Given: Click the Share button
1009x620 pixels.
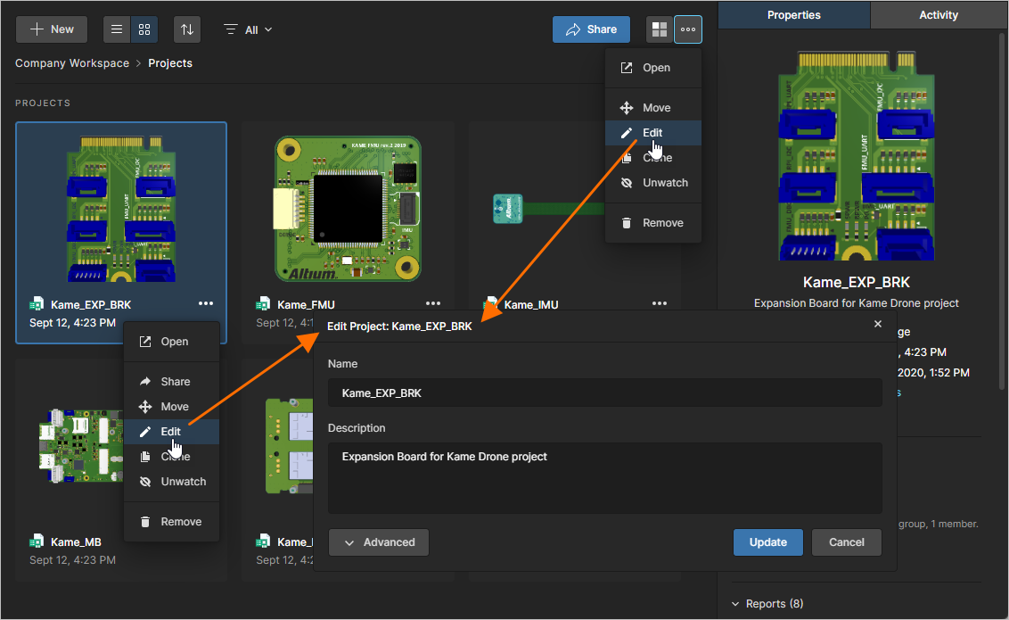Looking at the screenshot, I should click(591, 29).
